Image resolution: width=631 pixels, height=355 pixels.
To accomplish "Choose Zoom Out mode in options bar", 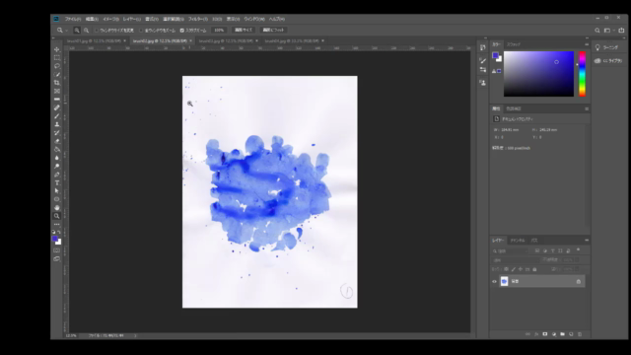I will click(x=86, y=31).
